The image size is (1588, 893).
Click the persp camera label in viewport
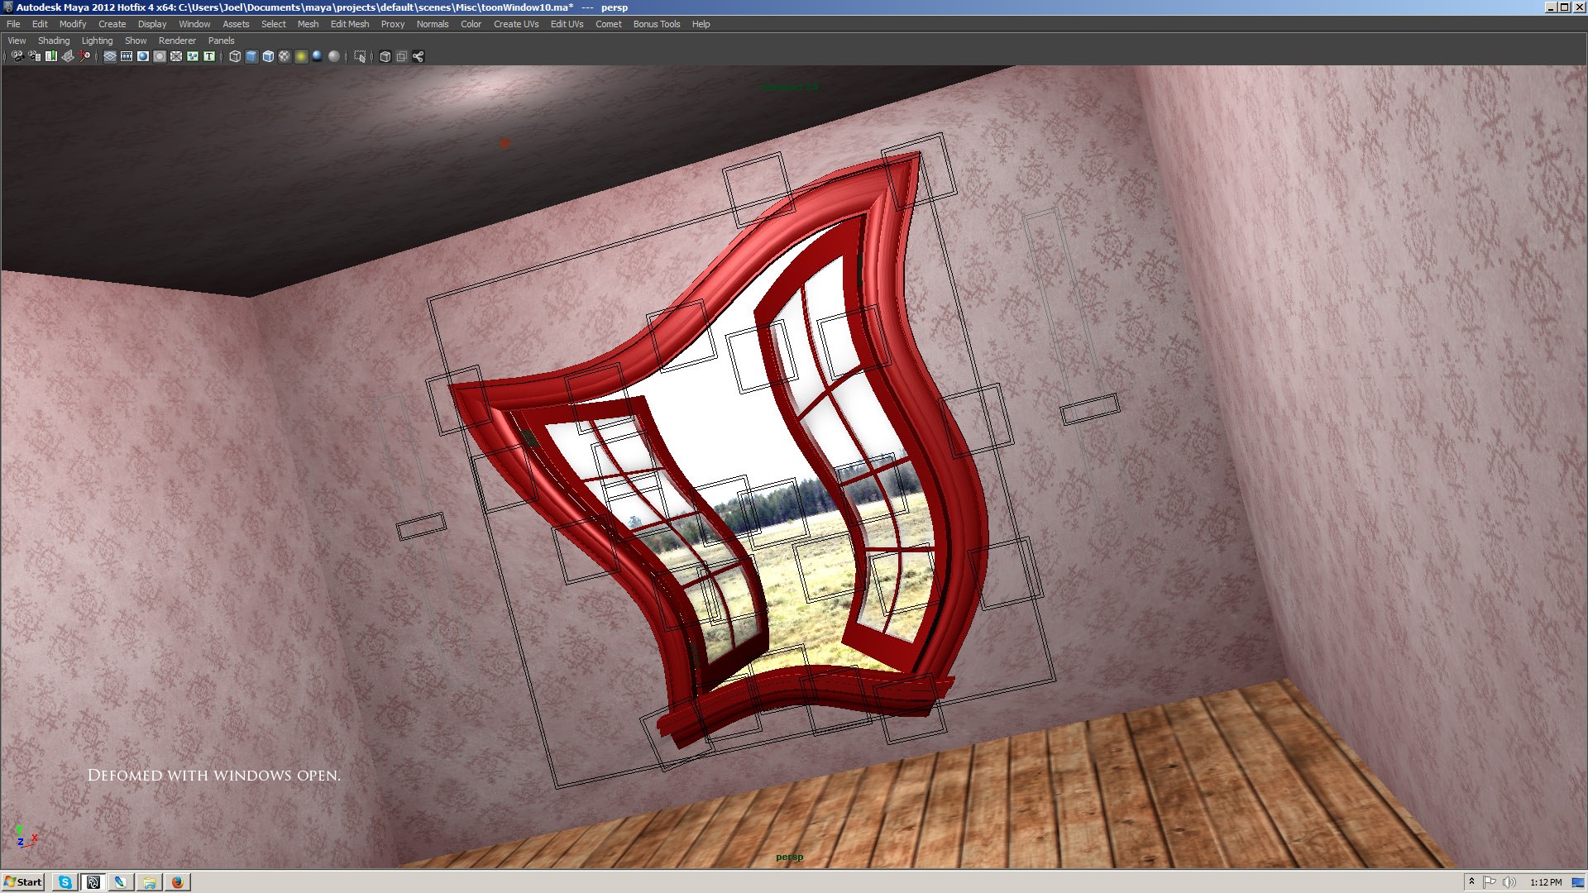tap(789, 857)
